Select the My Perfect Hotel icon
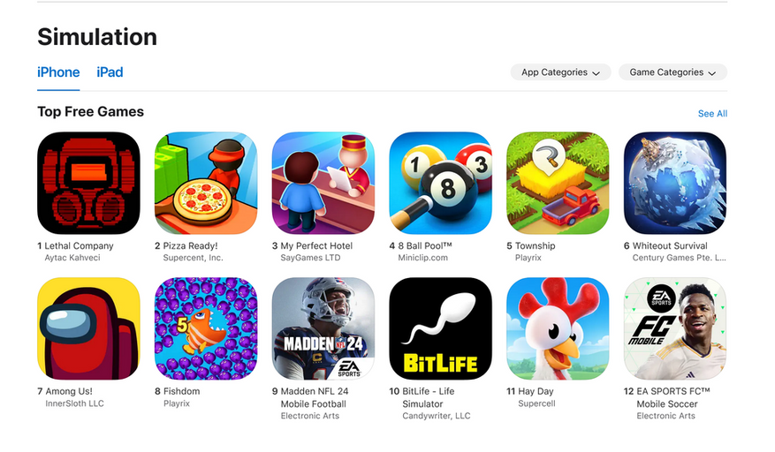The image size is (775, 452). (x=323, y=183)
